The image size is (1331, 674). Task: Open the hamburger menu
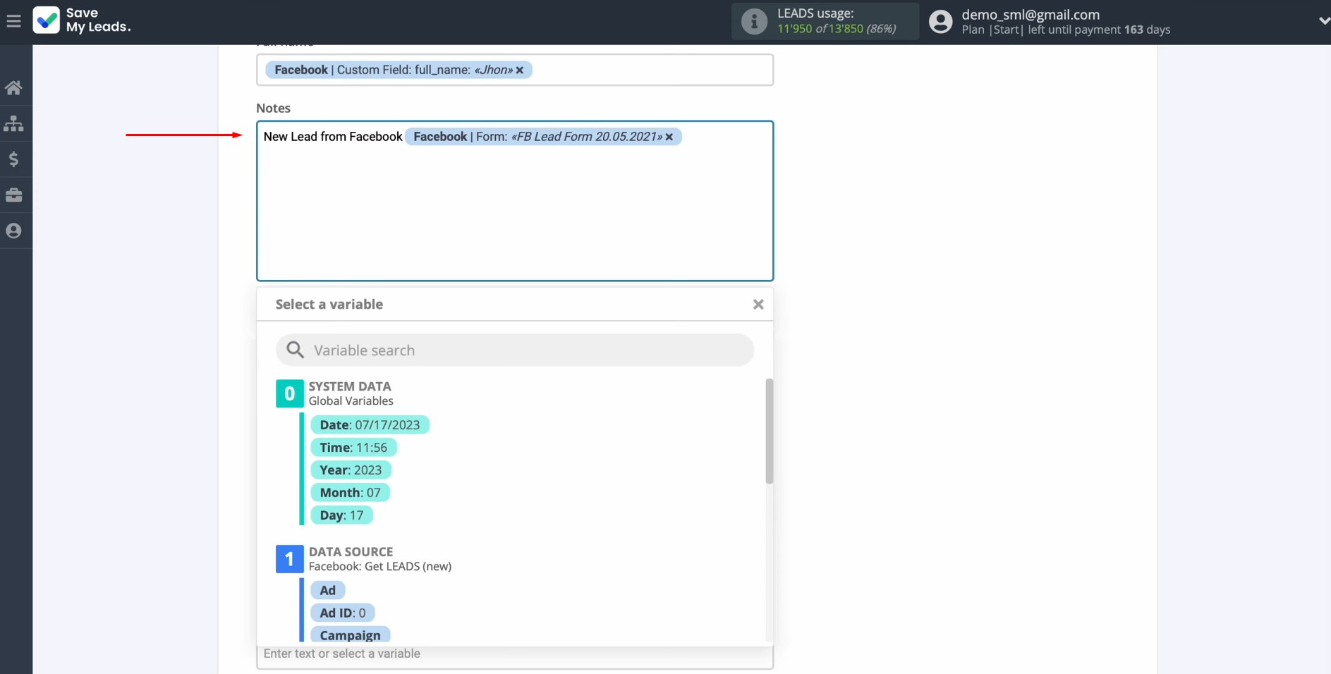pyautogui.click(x=13, y=21)
